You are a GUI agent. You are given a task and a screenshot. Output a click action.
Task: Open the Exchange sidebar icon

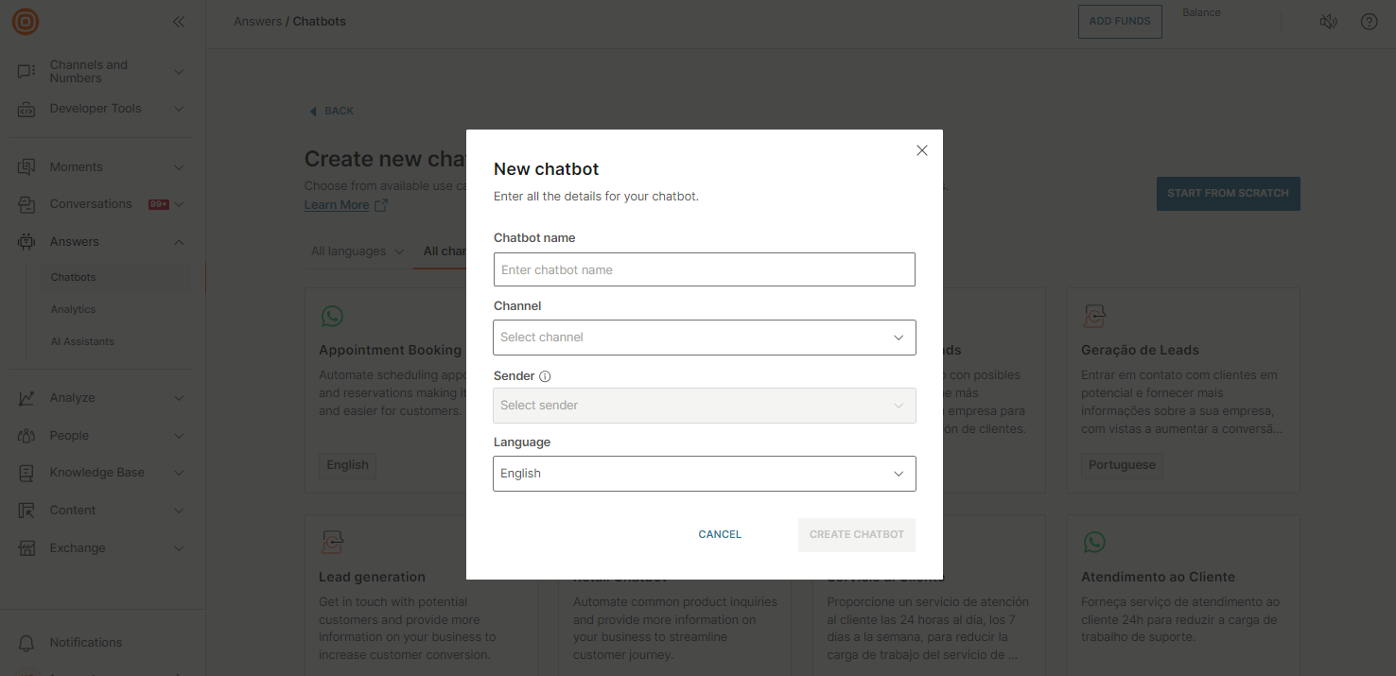pyautogui.click(x=27, y=547)
